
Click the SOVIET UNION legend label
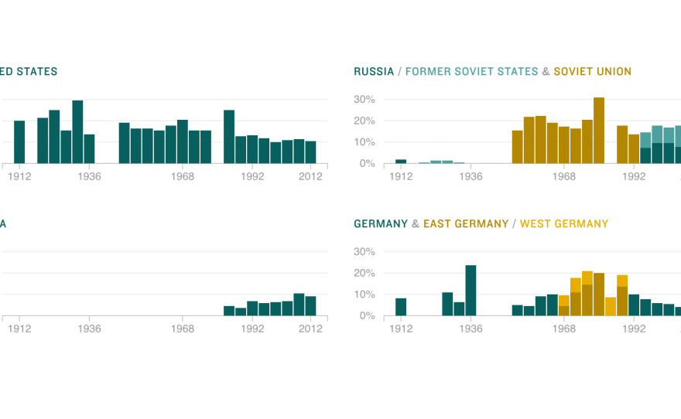[592, 72]
